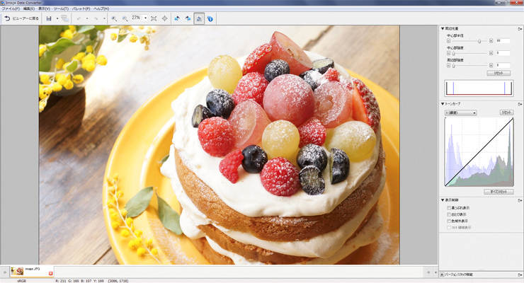Viewport: 524px width, 283px height.
Task: Open the ファイル(F) menu
Action: pyautogui.click(x=10, y=8)
